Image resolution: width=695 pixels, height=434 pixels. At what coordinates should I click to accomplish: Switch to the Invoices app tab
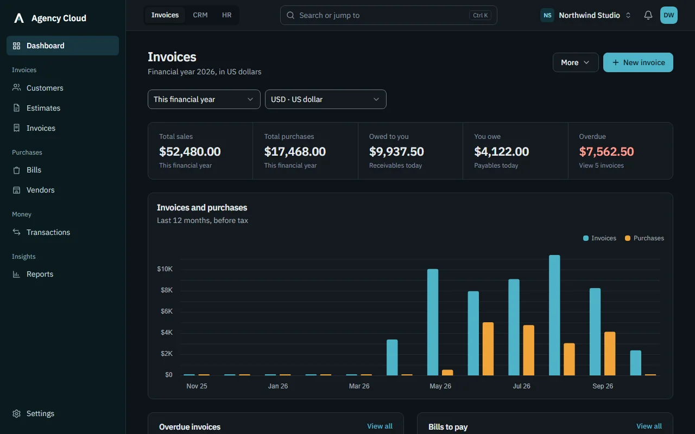point(165,15)
